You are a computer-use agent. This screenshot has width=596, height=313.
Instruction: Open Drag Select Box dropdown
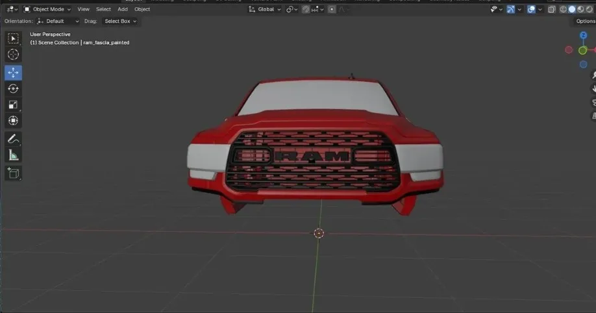pyautogui.click(x=120, y=21)
